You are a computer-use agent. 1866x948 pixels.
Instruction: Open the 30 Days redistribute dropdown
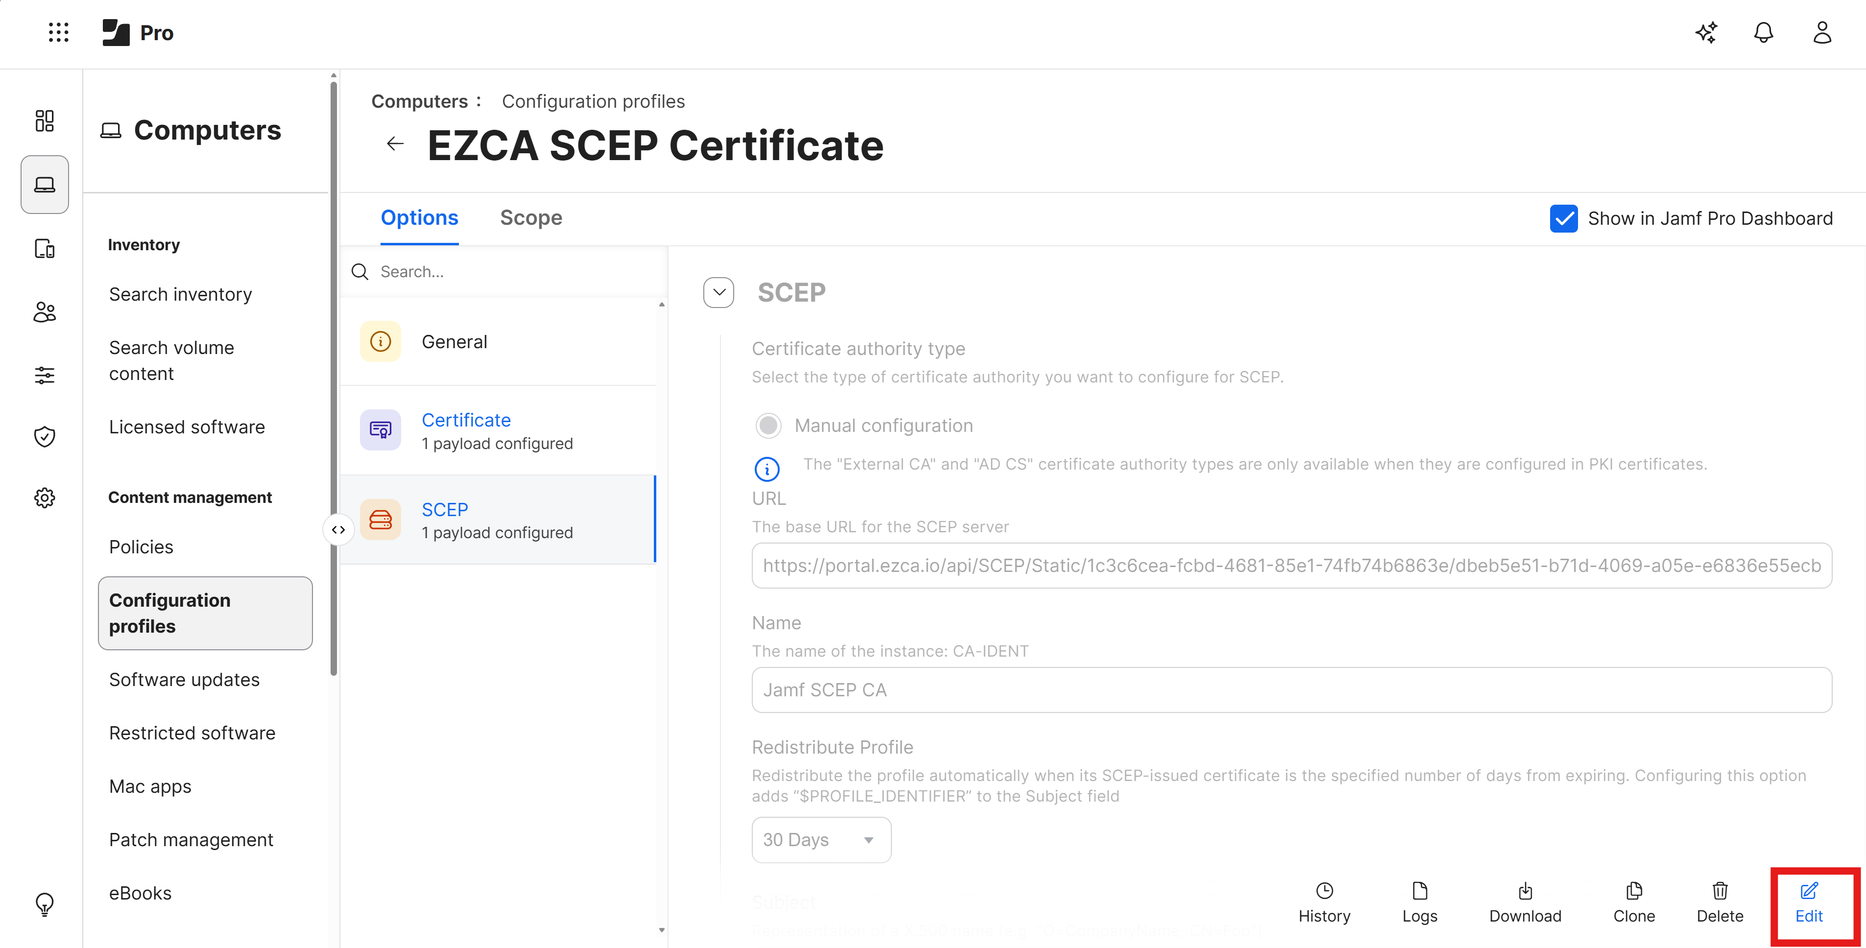[x=821, y=840]
